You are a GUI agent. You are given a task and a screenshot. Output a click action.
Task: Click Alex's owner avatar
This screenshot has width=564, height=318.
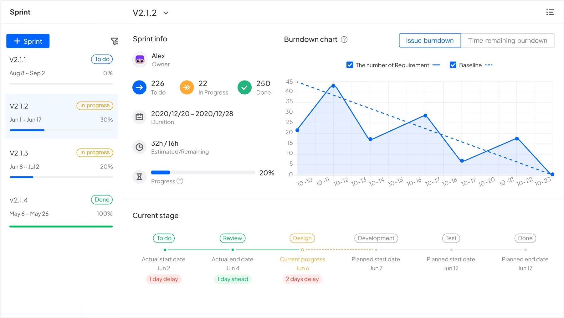pyautogui.click(x=140, y=60)
